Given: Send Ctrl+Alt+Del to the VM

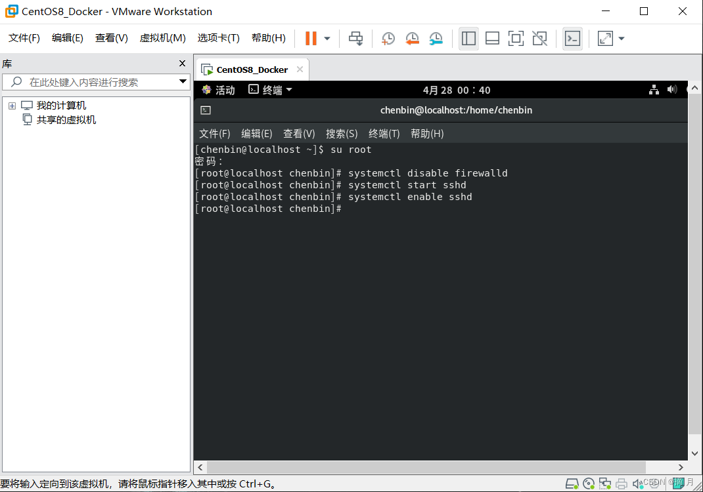Looking at the screenshot, I should tap(356, 39).
